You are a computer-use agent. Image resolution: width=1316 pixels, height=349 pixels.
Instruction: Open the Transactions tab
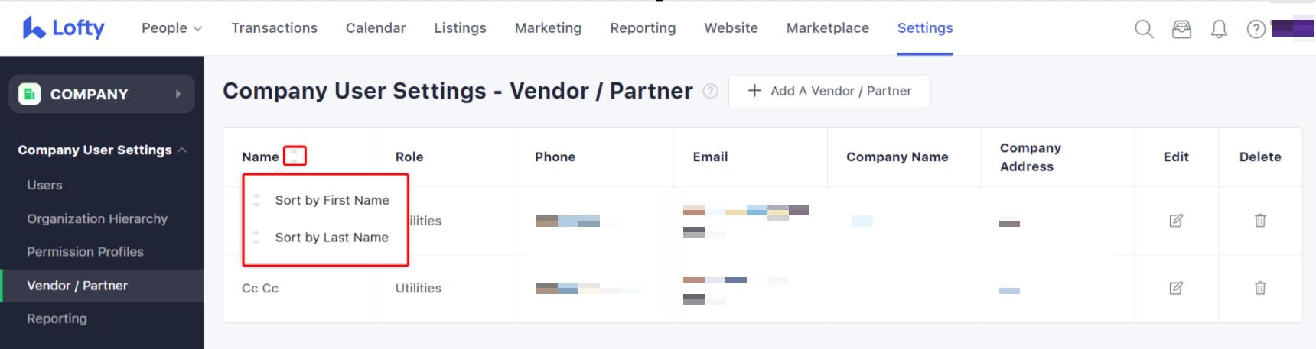pyautogui.click(x=274, y=28)
